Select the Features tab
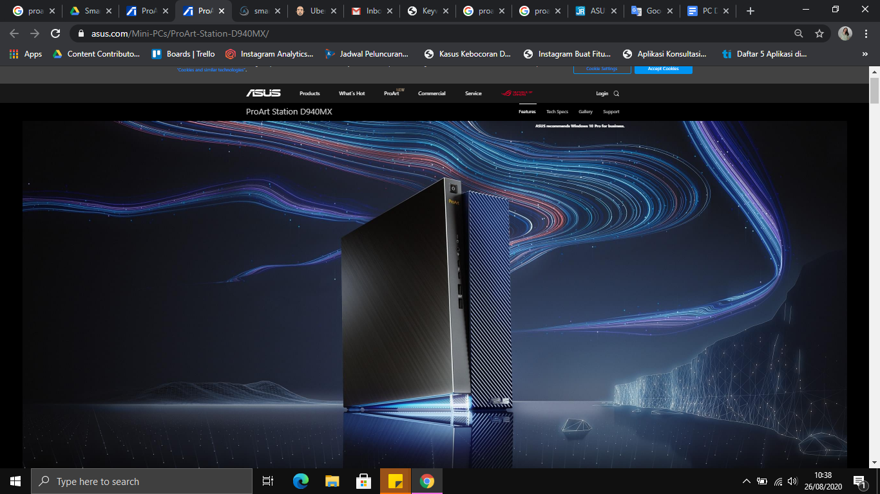 527,112
